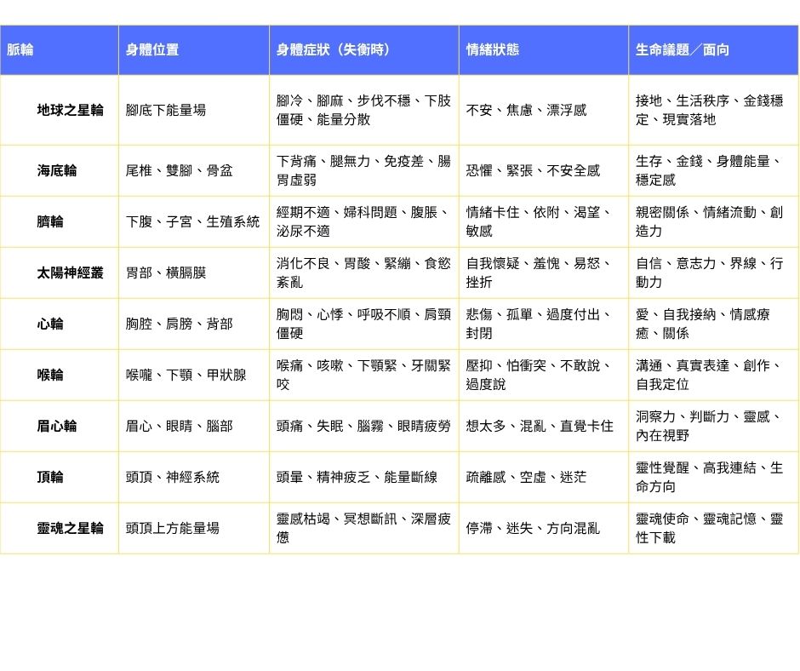Viewport: 800px width, 671px height.
Task: Click the 頂輪 row label
Action: click(x=49, y=477)
